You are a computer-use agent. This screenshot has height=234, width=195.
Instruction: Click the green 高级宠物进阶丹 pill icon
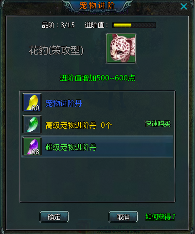32,124
